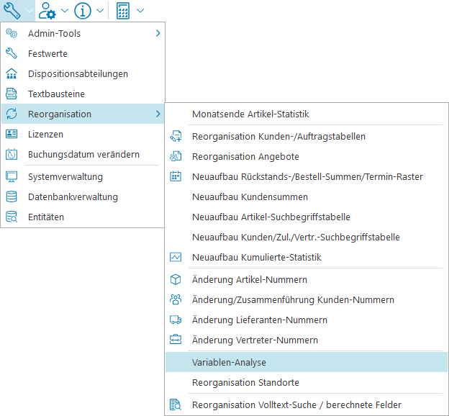The width and height of the screenshot is (449, 416).
Task: Open Entitäten menu item
Action: click(46, 217)
